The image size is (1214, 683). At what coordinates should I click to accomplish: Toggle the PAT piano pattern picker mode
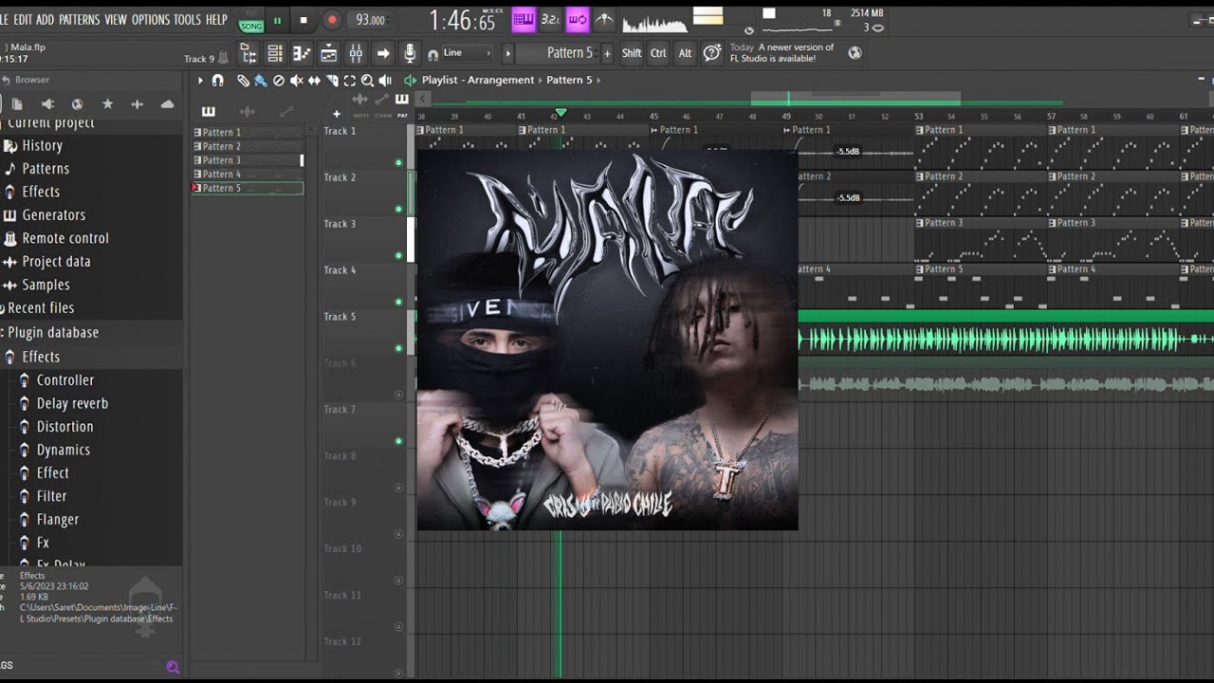402,100
